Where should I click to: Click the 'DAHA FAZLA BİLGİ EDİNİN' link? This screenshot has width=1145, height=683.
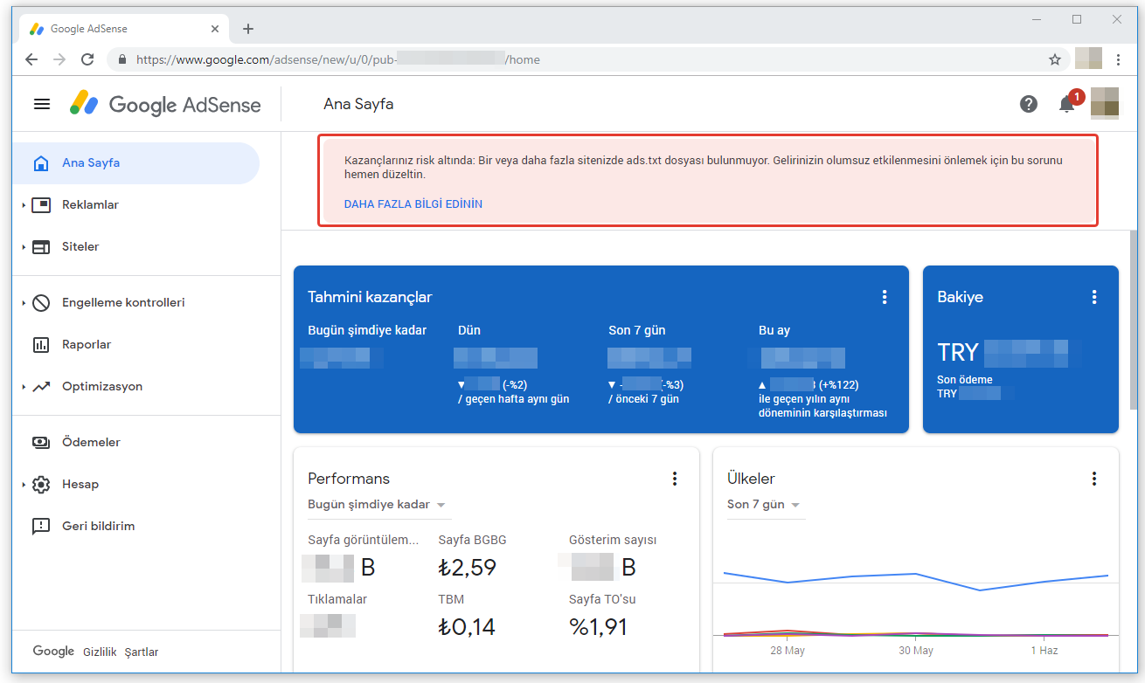point(413,204)
